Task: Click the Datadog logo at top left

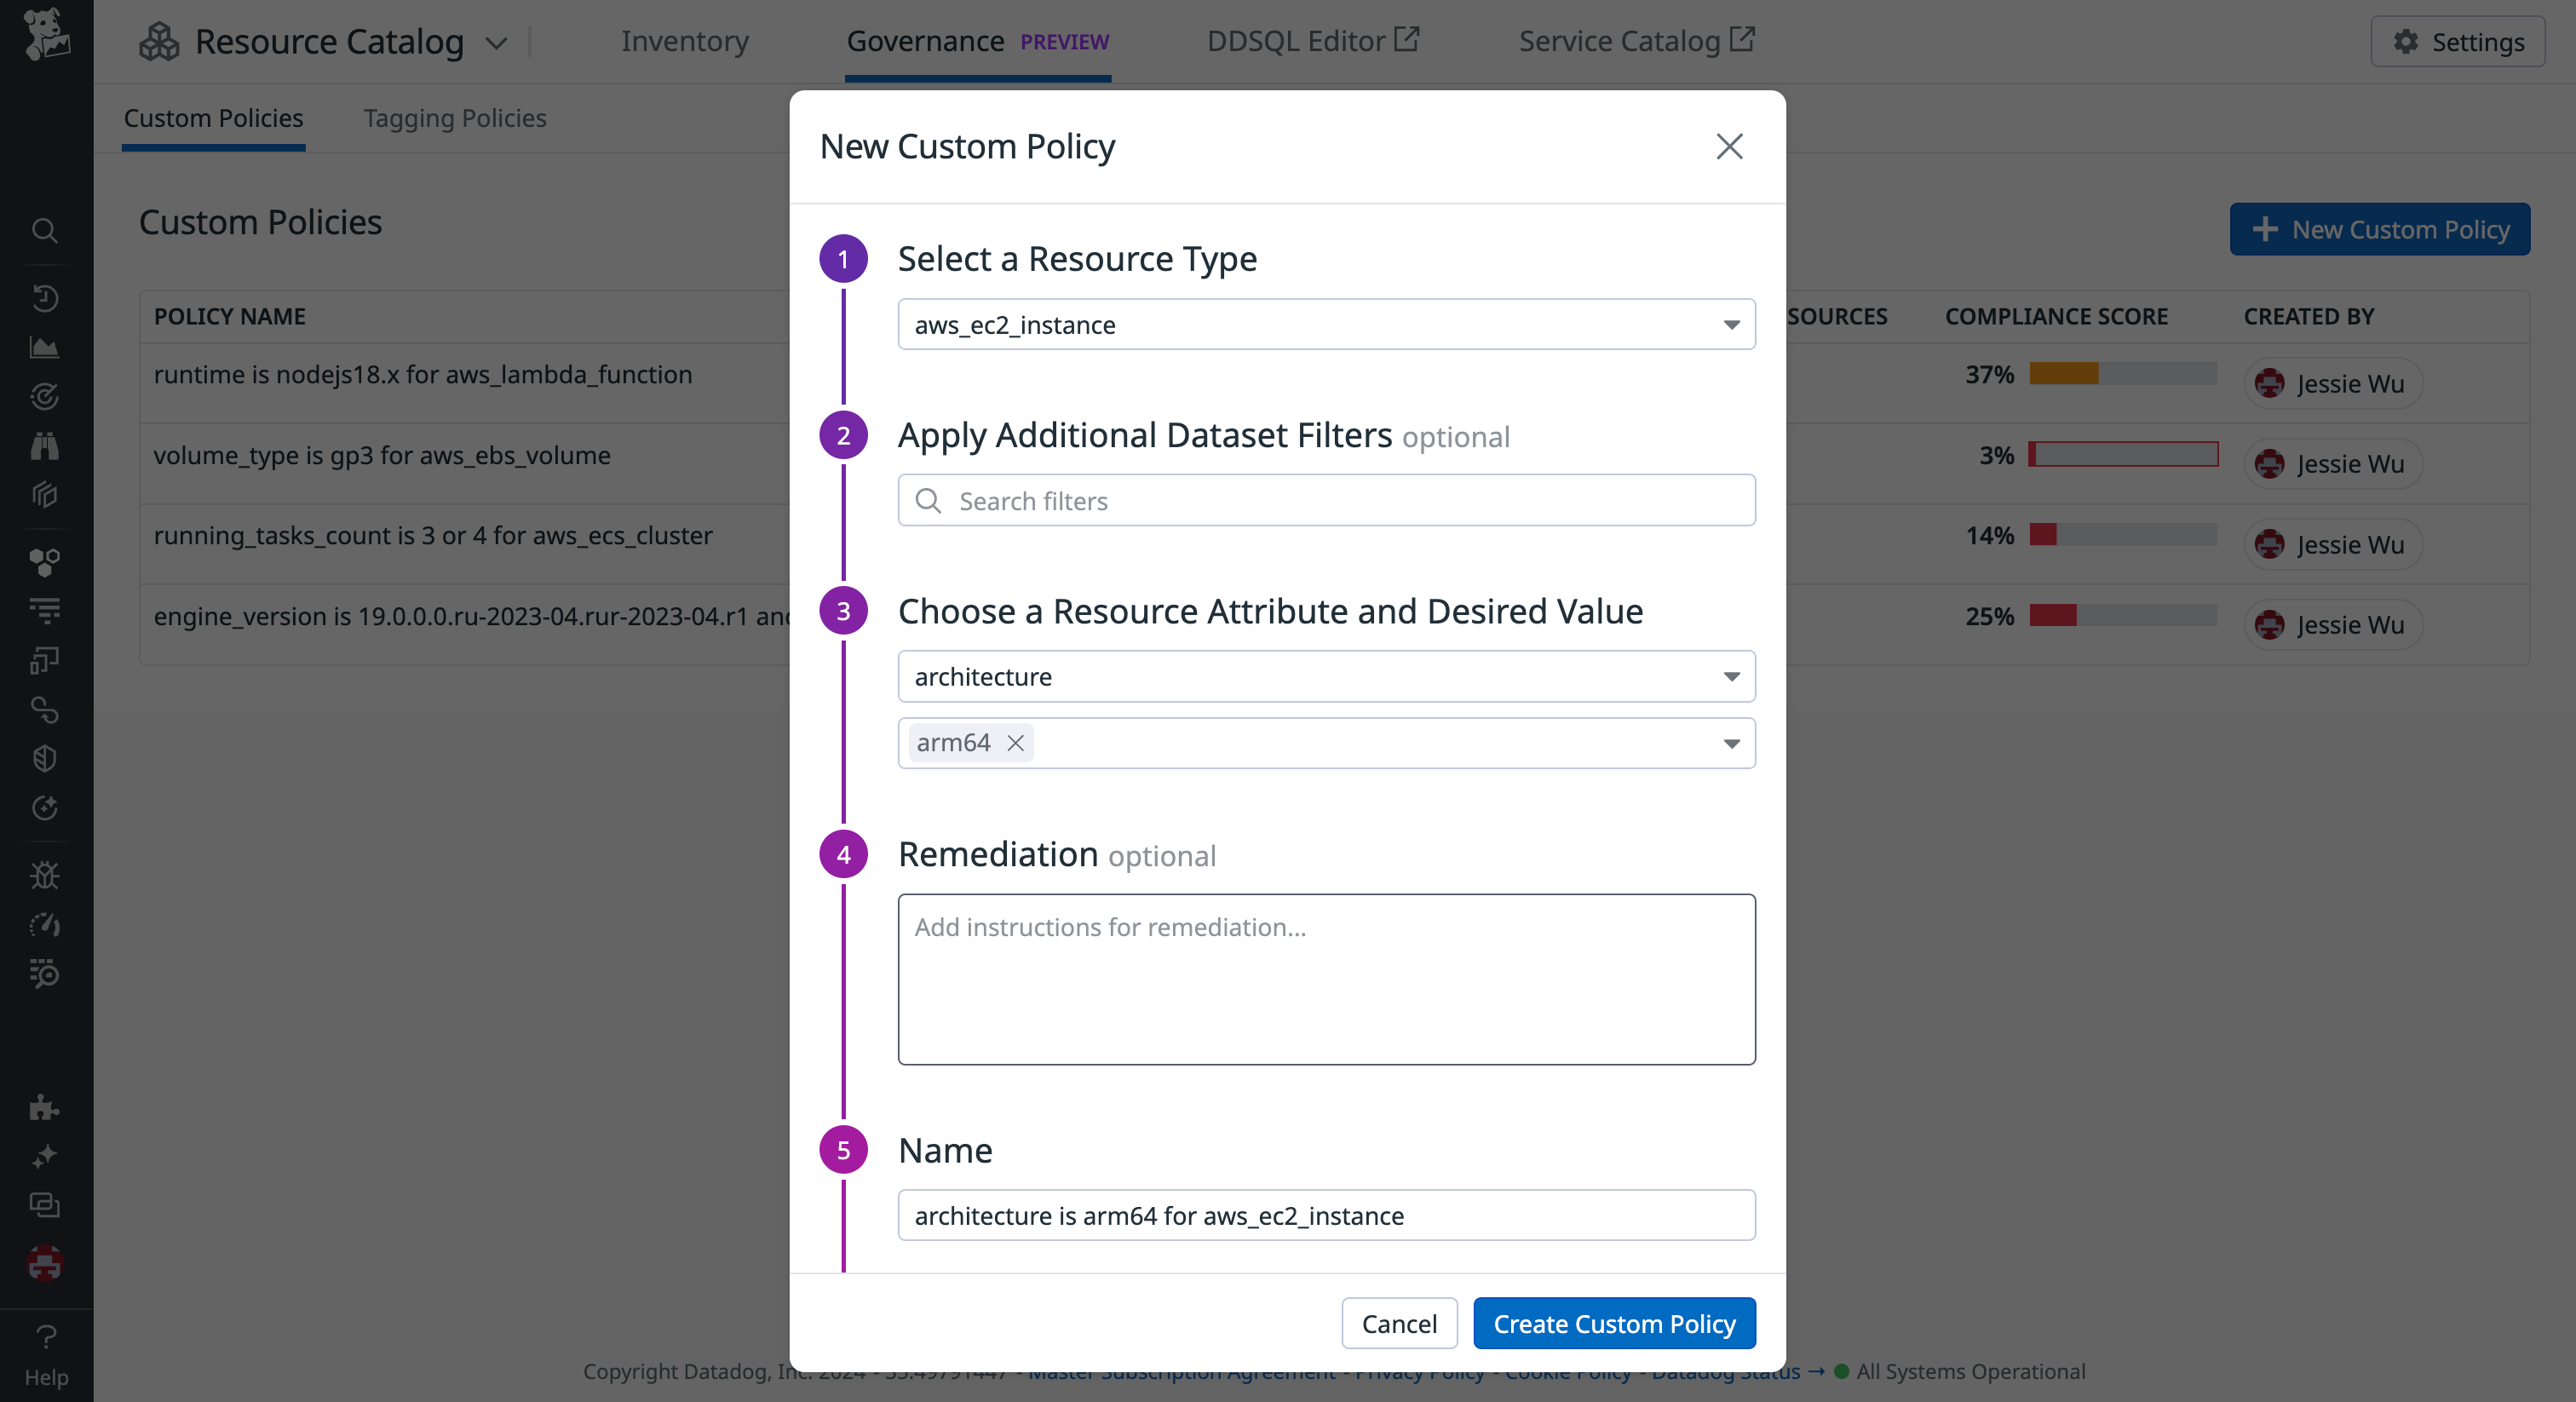Action: [45, 35]
